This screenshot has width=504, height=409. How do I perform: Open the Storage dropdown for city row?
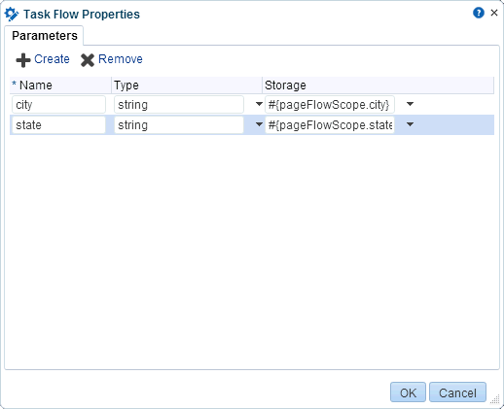[x=410, y=104]
